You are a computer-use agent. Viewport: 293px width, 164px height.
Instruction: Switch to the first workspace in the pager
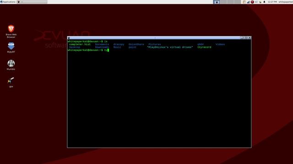[217, 2]
